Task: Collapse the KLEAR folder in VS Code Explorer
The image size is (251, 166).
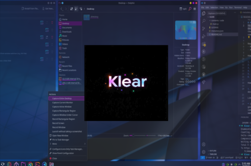Action: click(x=212, y=17)
